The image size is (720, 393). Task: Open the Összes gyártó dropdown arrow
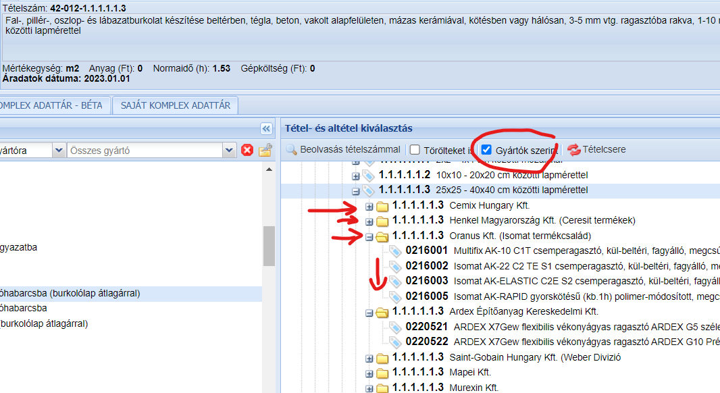tap(229, 150)
